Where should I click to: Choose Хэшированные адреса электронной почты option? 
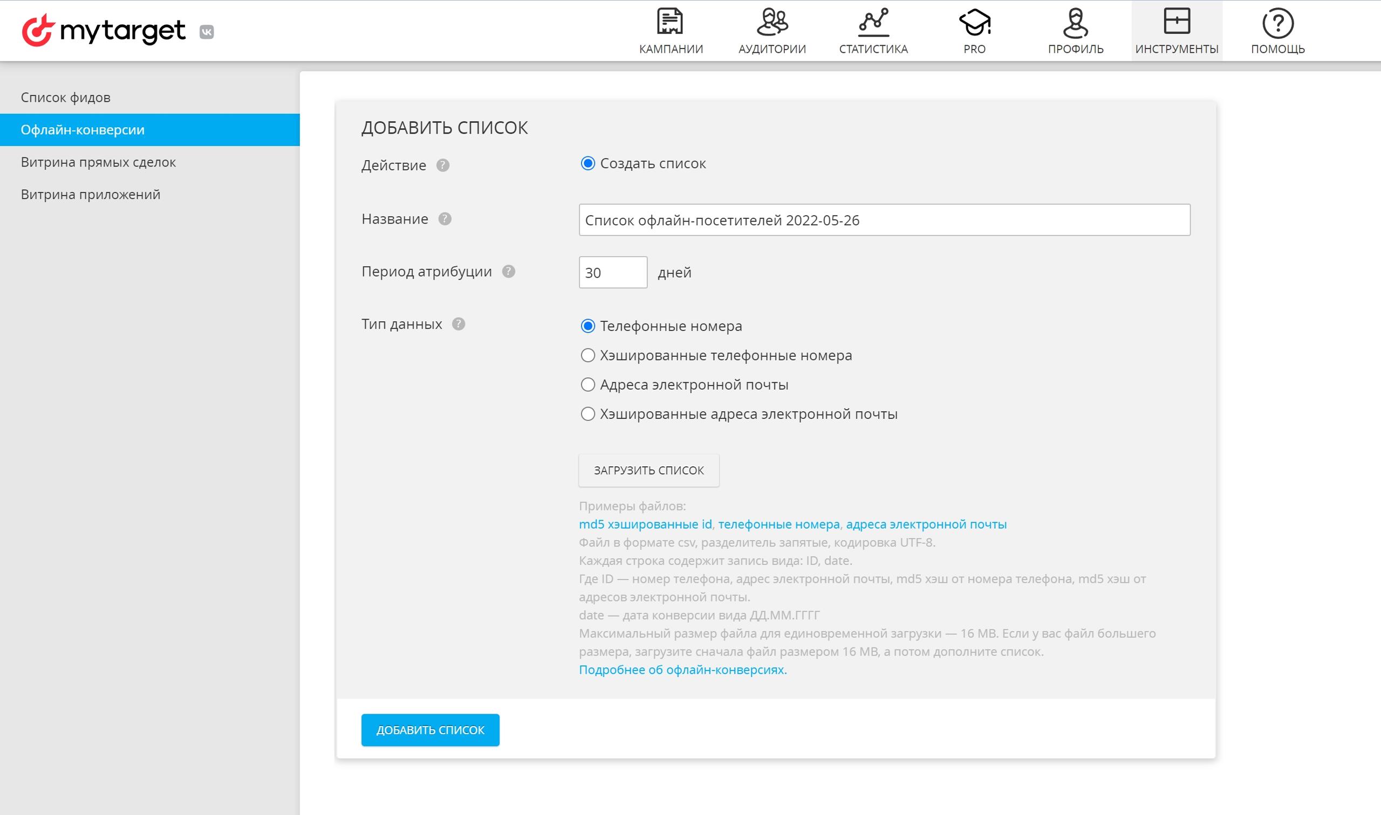point(587,414)
